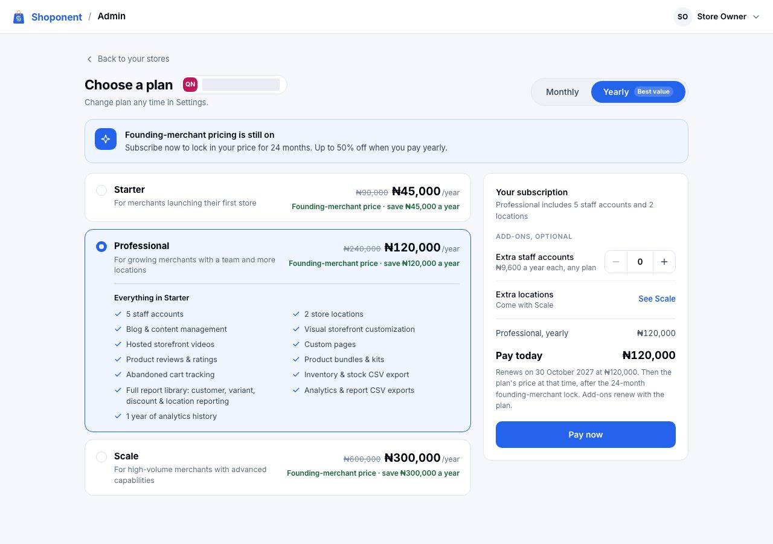Click the checkmark icon beside 5 staff accounts
This screenshot has width=773, height=544.
tap(118, 314)
